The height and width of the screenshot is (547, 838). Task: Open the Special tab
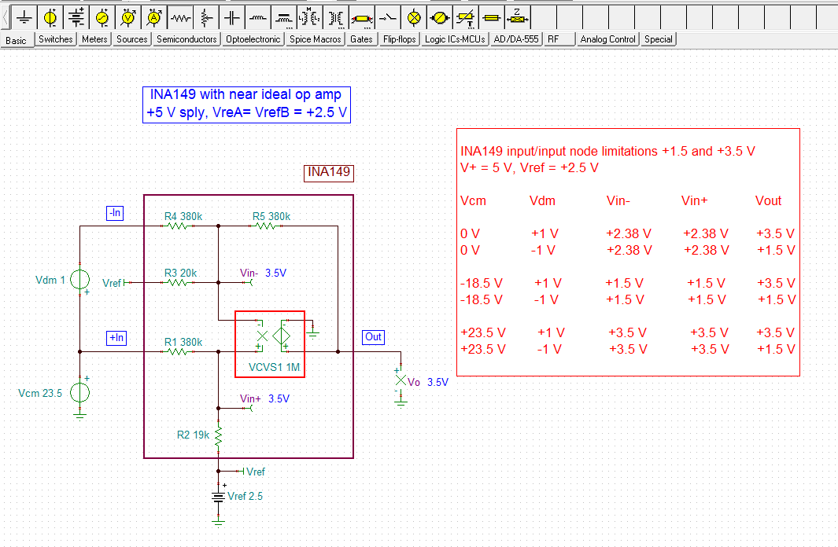(x=659, y=39)
